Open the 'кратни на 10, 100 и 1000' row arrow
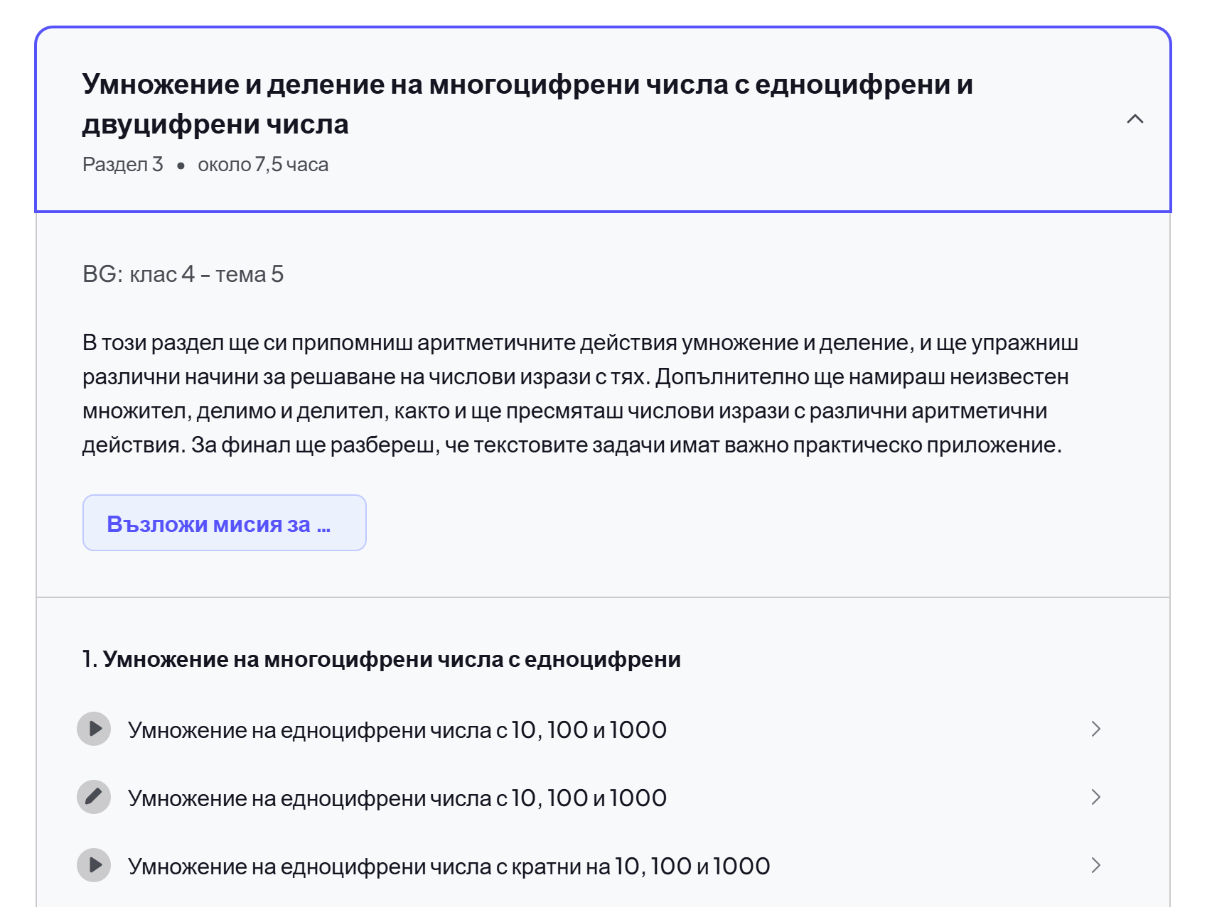Screen dimensions: 1212x907 [x=1095, y=865]
